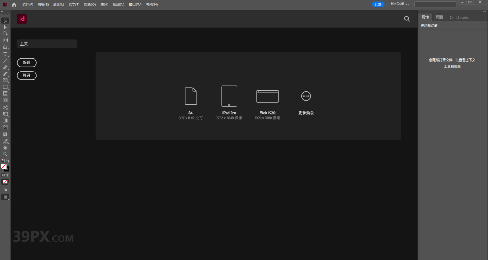Select the Pencil tool
The image size is (488, 260).
(5, 74)
